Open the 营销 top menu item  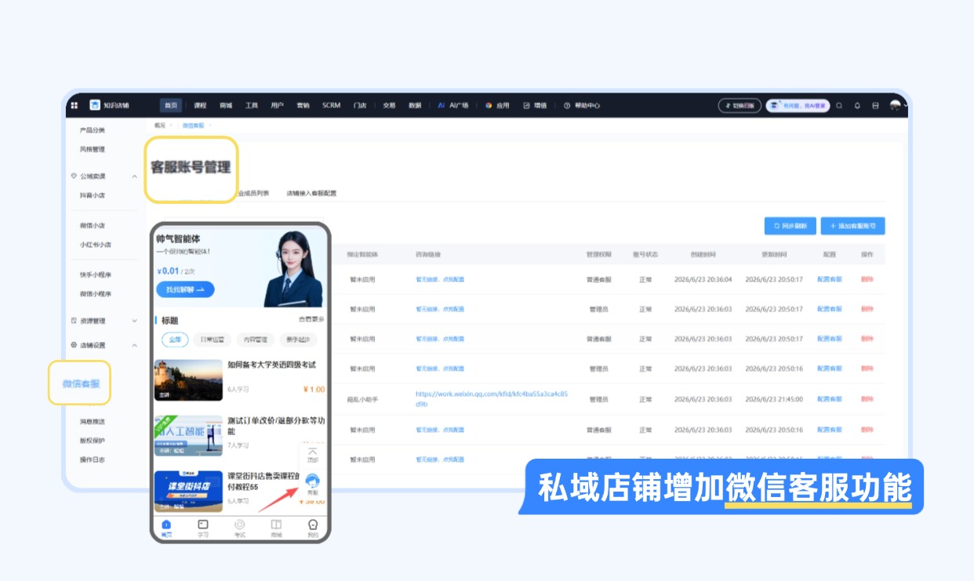coord(303,105)
